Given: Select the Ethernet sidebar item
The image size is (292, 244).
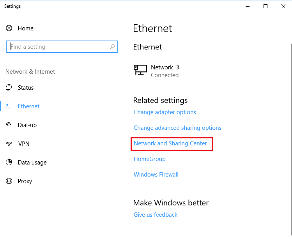Looking at the screenshot, I should [x=28, y=106].
